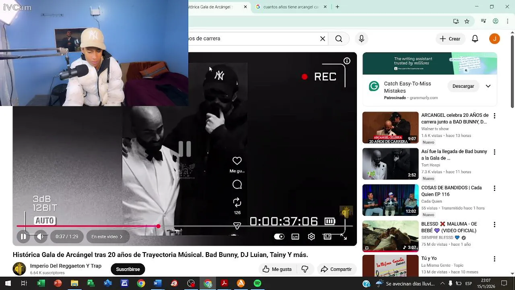This screenshot has width=515, height=290.
Task: Open options for 'COSAS DE BANDIDOS' video
Action: [494, 188]
